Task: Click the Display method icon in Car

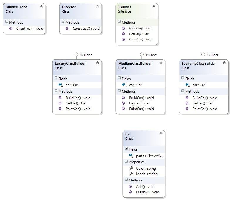Action: click(131, 192)
